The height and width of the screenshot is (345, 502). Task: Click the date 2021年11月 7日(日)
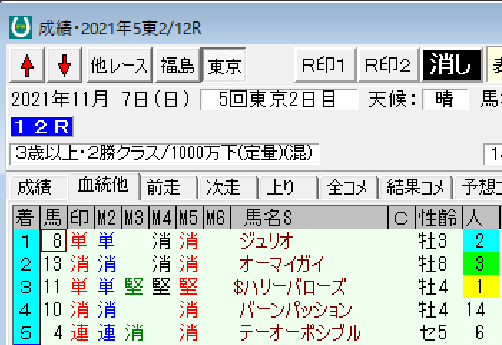(x=101, y=99)
